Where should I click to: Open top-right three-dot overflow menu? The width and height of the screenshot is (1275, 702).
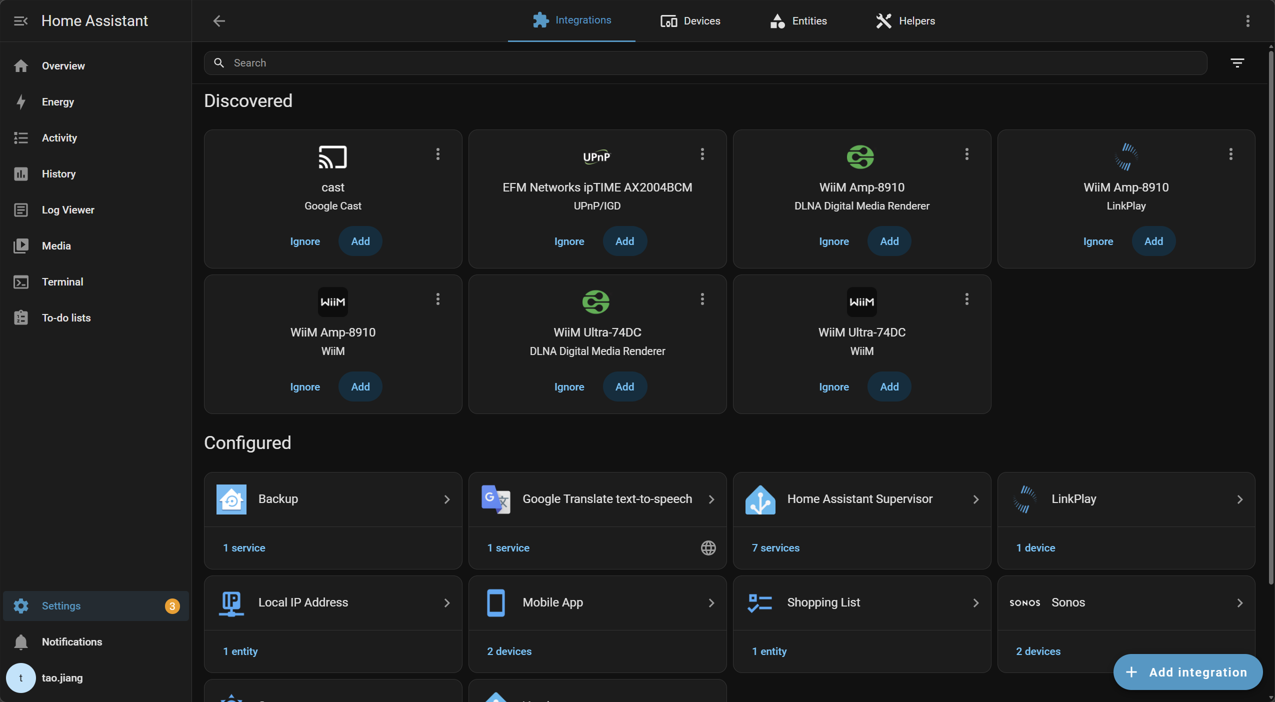[x=1247, y=21]
